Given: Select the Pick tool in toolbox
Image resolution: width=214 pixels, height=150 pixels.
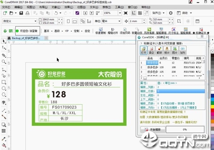Looking at the screenshot, I should [4, 41].
